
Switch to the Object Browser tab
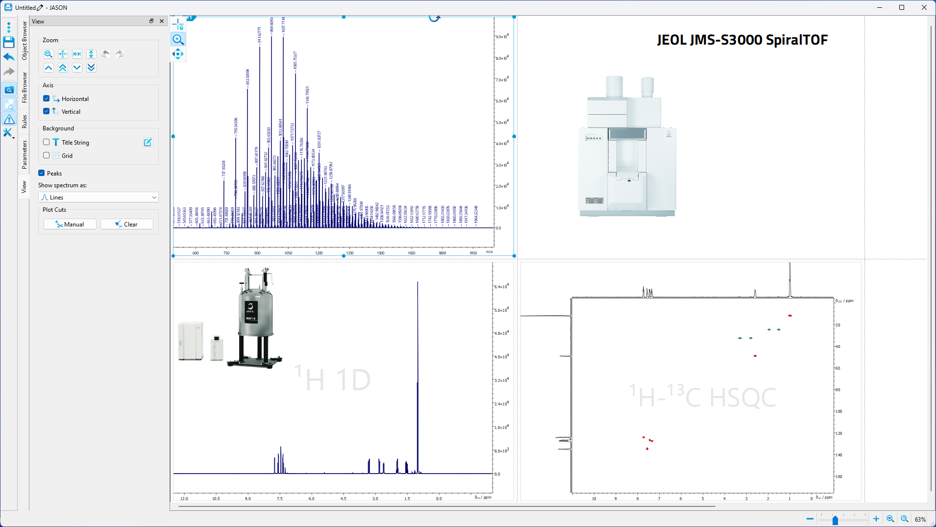(x=24, y=41)
